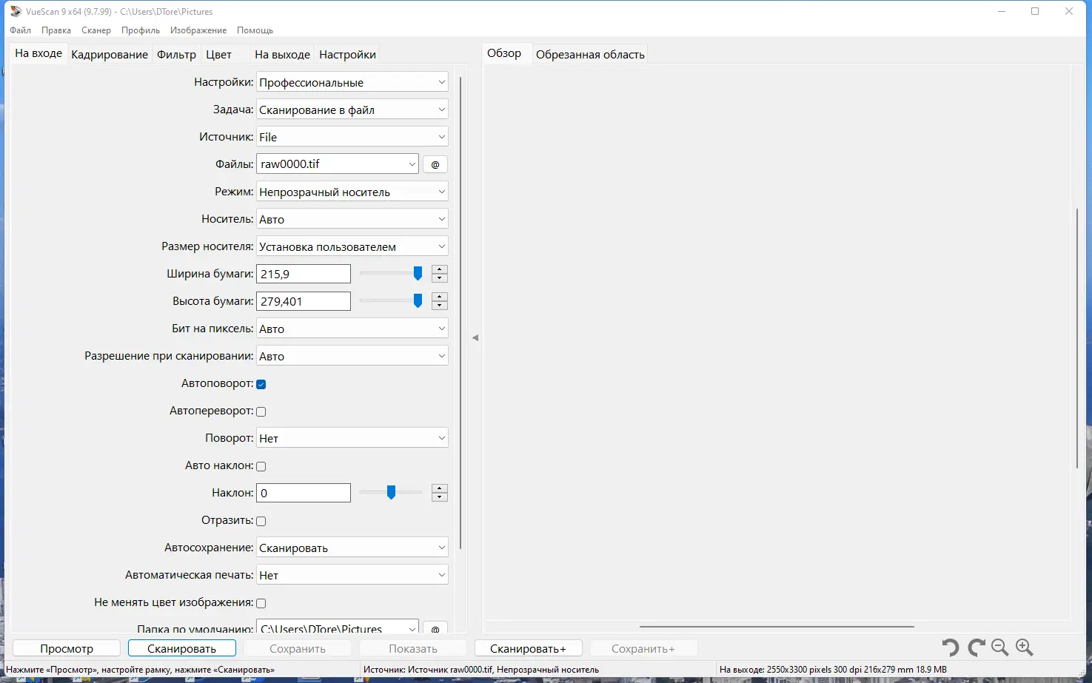Click the @ button next to Файлы
Image resolution: width=1092 pixels, height=683 pixels.
pyautogui.click(x=435, y=164)
